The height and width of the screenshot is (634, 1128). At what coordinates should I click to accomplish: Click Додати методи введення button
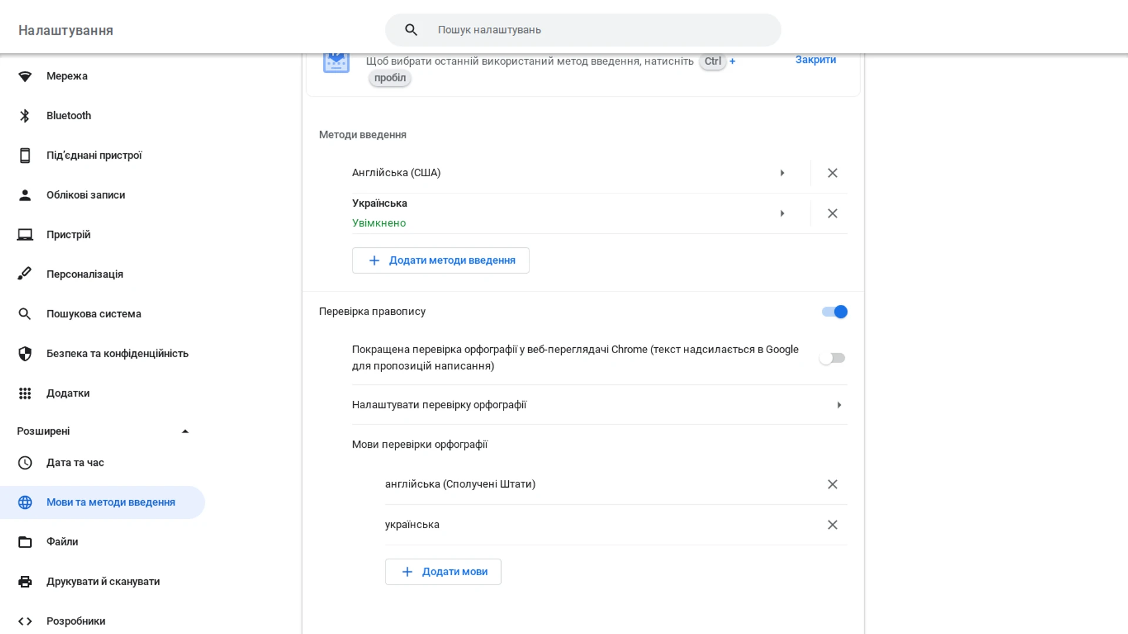click(x=441, y=260)
